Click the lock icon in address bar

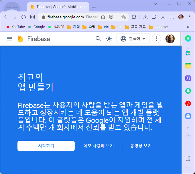(x=44, y=17)
